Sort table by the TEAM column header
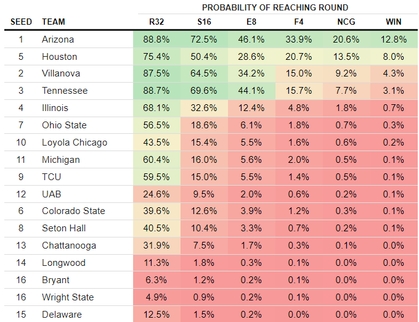This screenshot has height=322, width=419. coord(54,22)
